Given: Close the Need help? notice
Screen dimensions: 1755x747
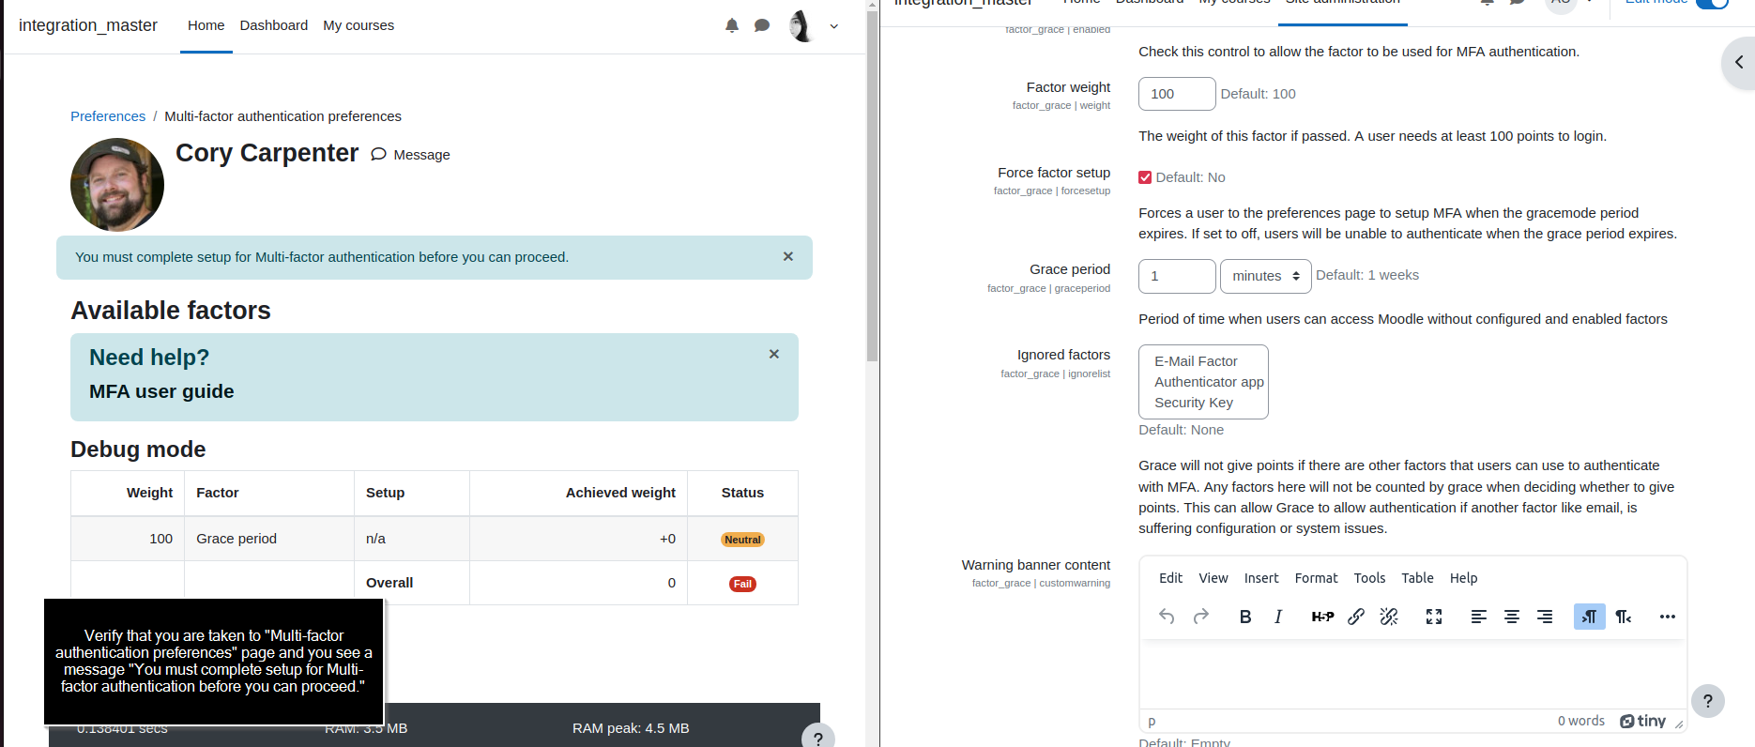Looking at the screenshot, I should (774, 354).
